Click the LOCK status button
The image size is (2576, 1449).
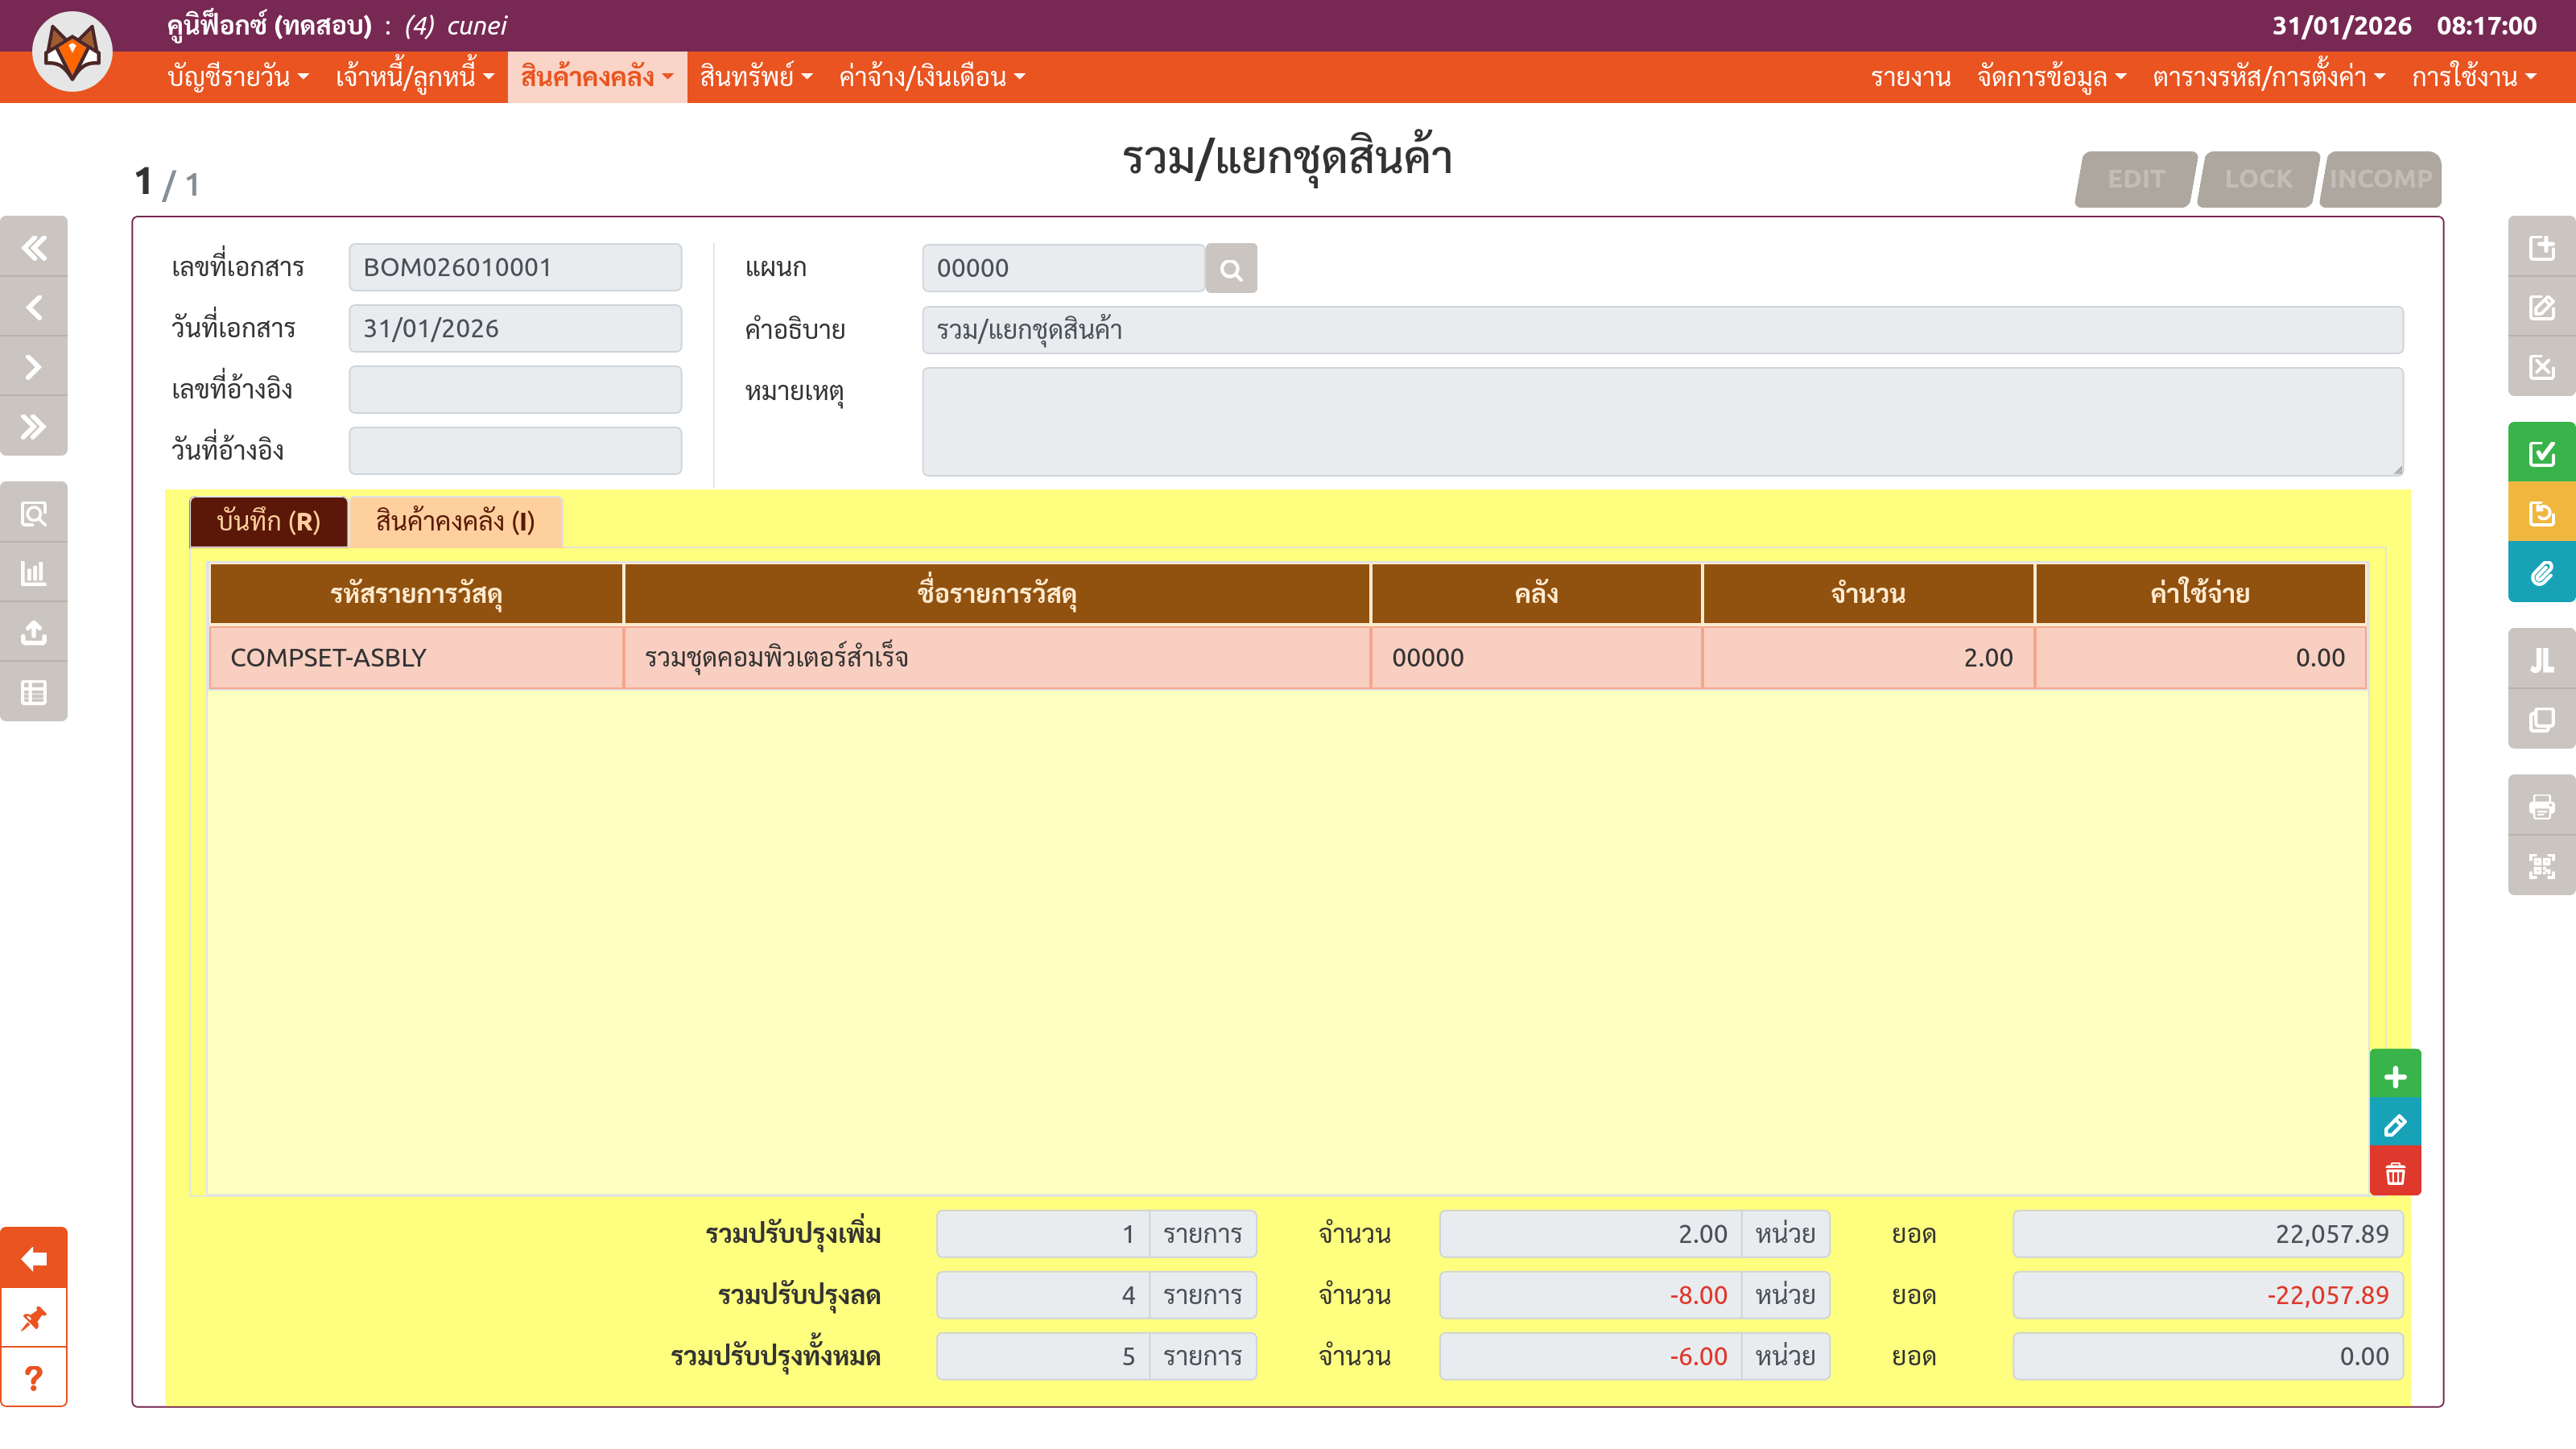point(2257,179)
